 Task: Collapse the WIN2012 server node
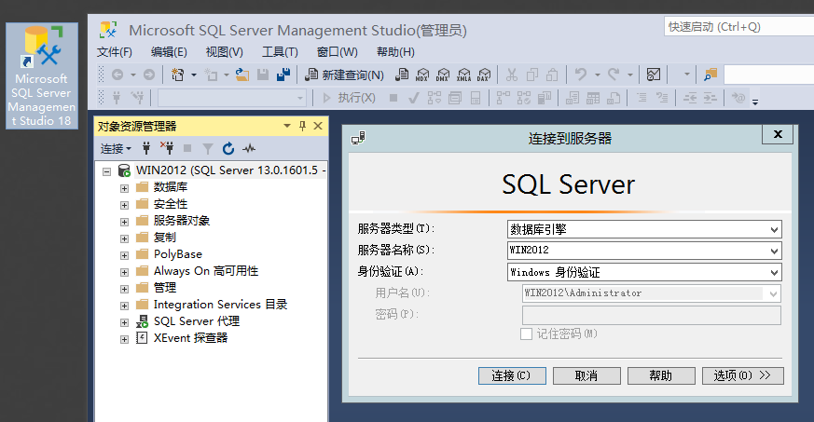coord(107,171)
